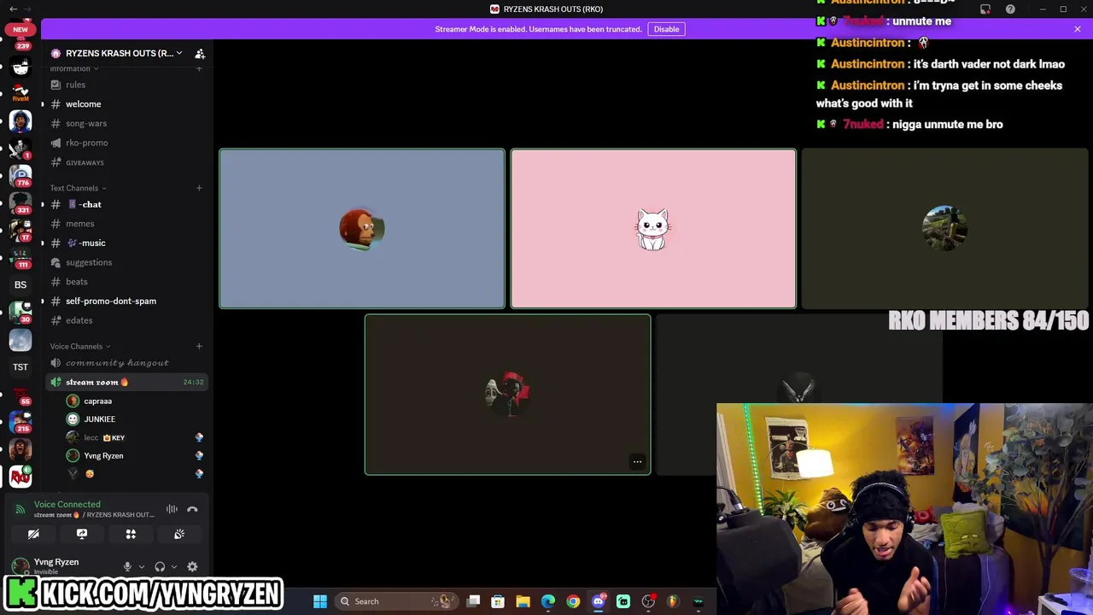Open the chat text channel

[x=126, y=204]
